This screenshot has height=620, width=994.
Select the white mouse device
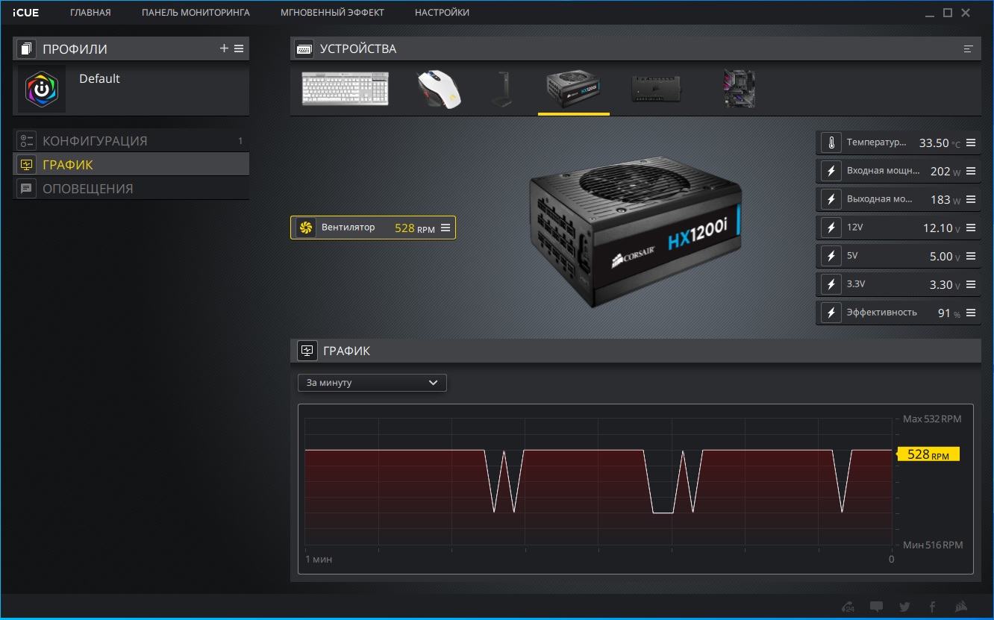click(x=439, y=89)
